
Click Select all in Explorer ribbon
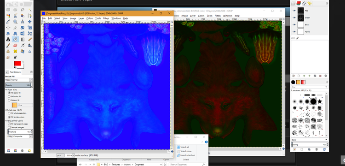(x=183, y=147)
